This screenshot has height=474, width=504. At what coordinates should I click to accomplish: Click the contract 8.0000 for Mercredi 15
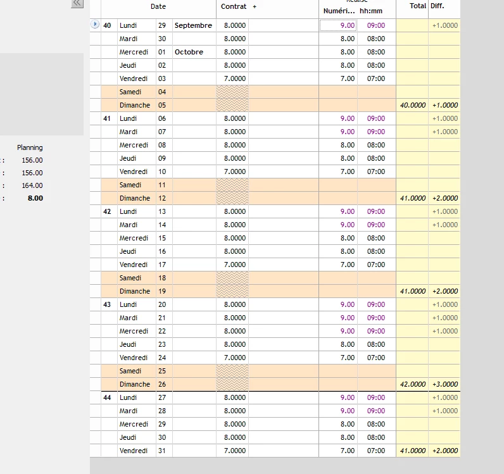235,238
